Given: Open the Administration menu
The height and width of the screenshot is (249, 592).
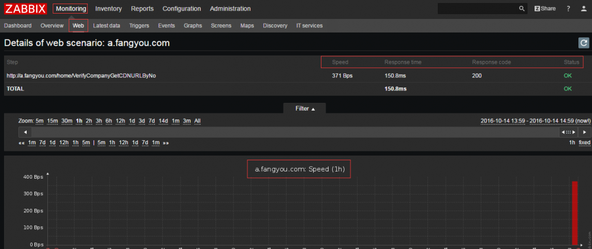Looking at the screenshot, I should pyautogui.click(x=230, y=9).
